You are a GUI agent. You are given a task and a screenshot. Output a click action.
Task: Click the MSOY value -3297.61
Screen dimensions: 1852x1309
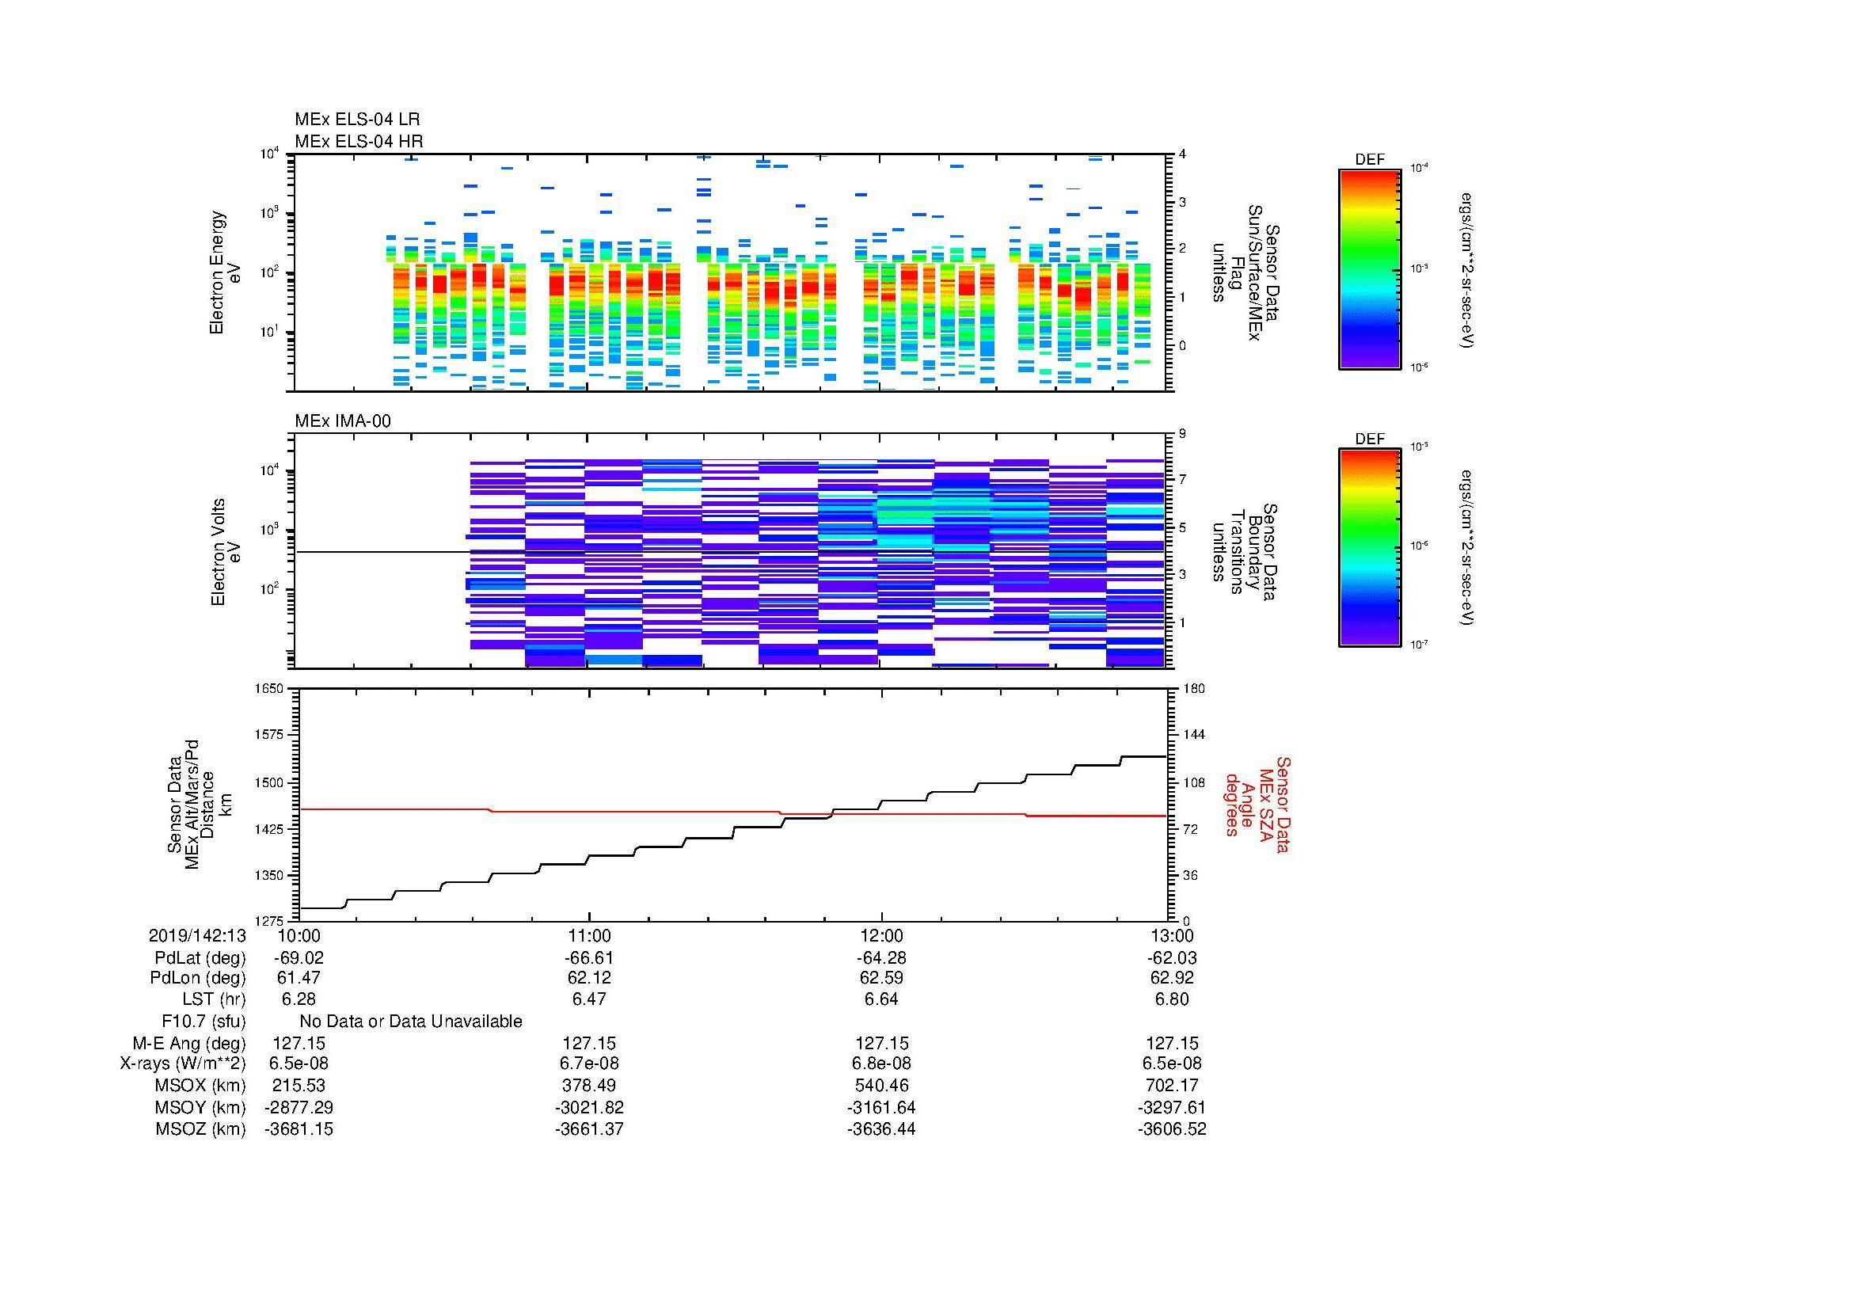1172,1107
